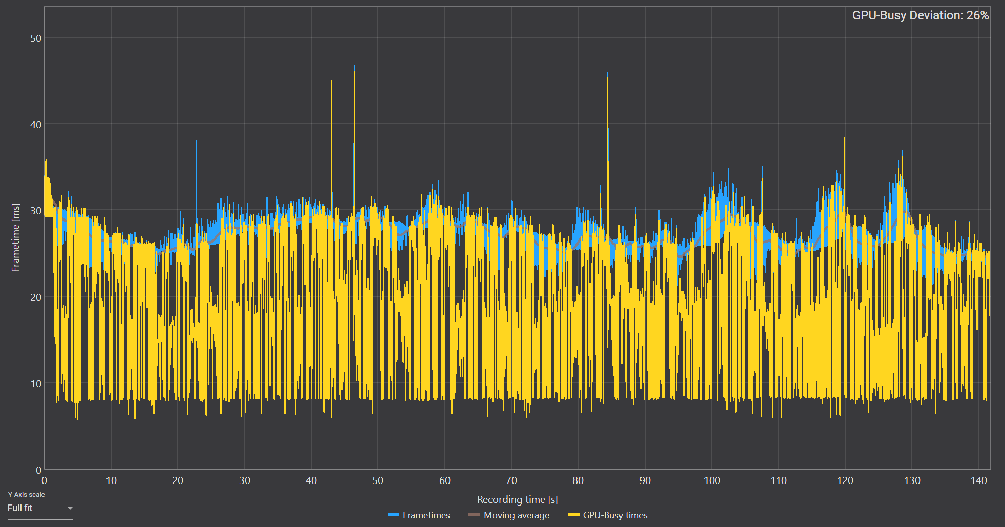
Task: Click the yellow GPU-Busy times legend marker
Action: click(x=573, y=515)
